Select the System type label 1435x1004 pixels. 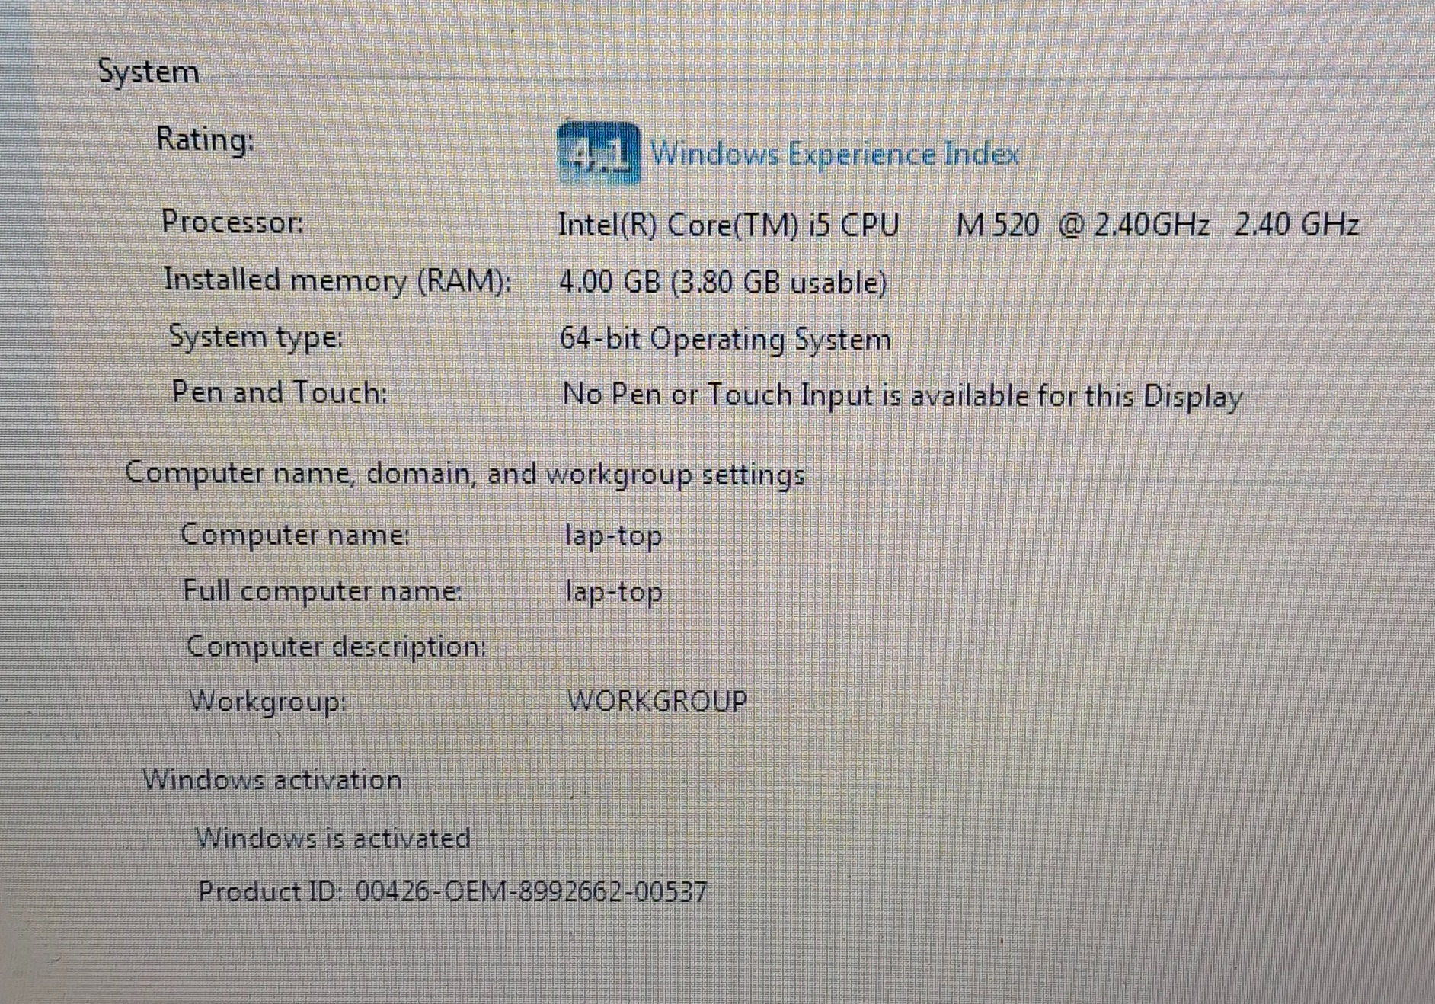pos(256,337)
